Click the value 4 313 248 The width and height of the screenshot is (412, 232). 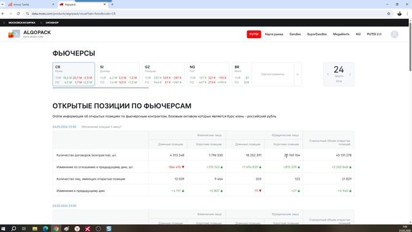pos(177,155)
